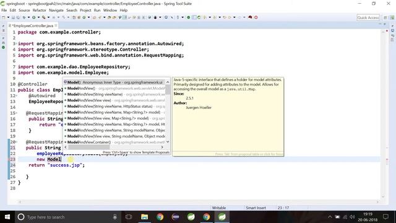Collapse the fold marker at line 12

tap(17, 96)
